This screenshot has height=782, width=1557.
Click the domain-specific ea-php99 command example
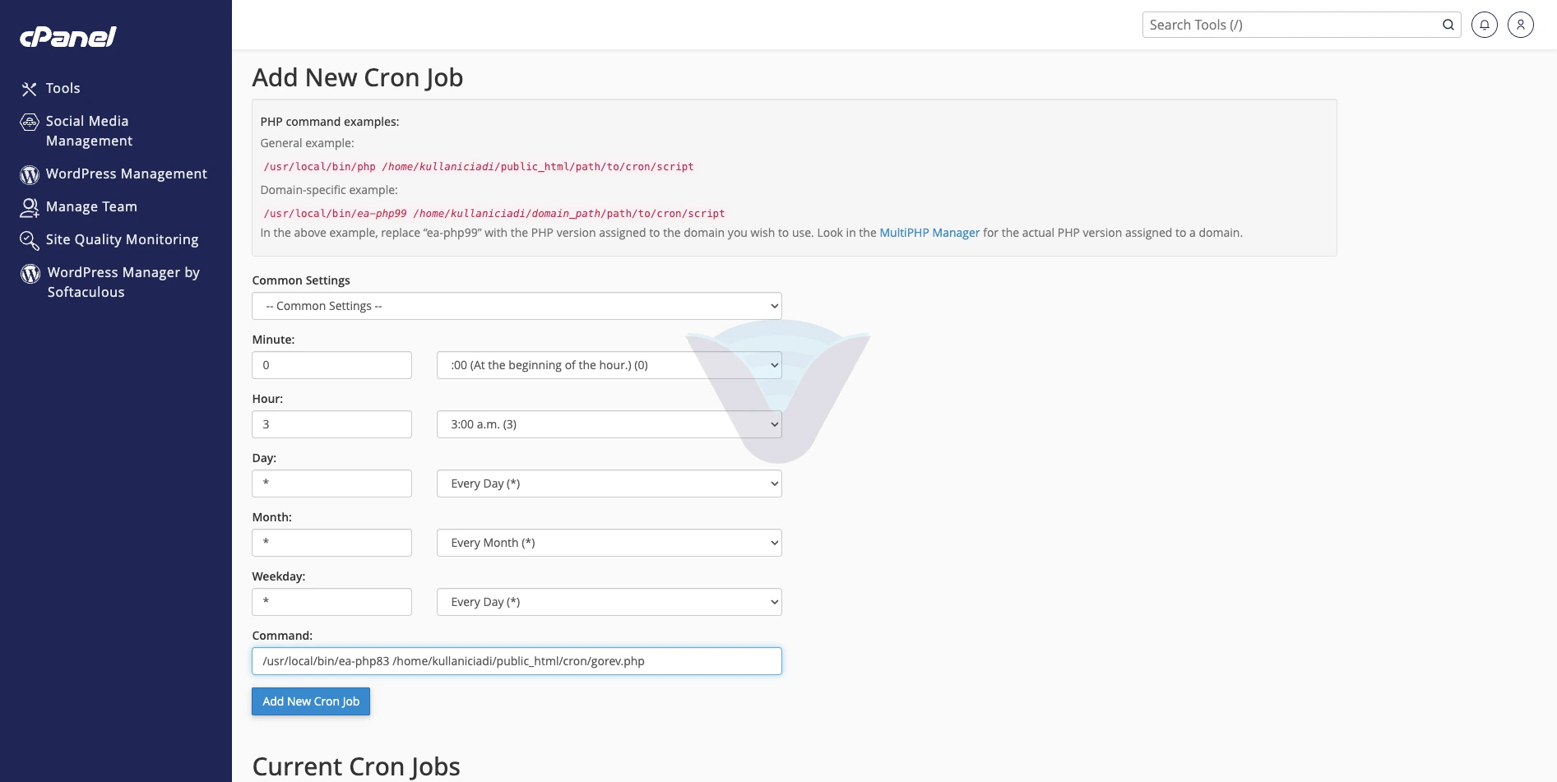click(494, 213)
